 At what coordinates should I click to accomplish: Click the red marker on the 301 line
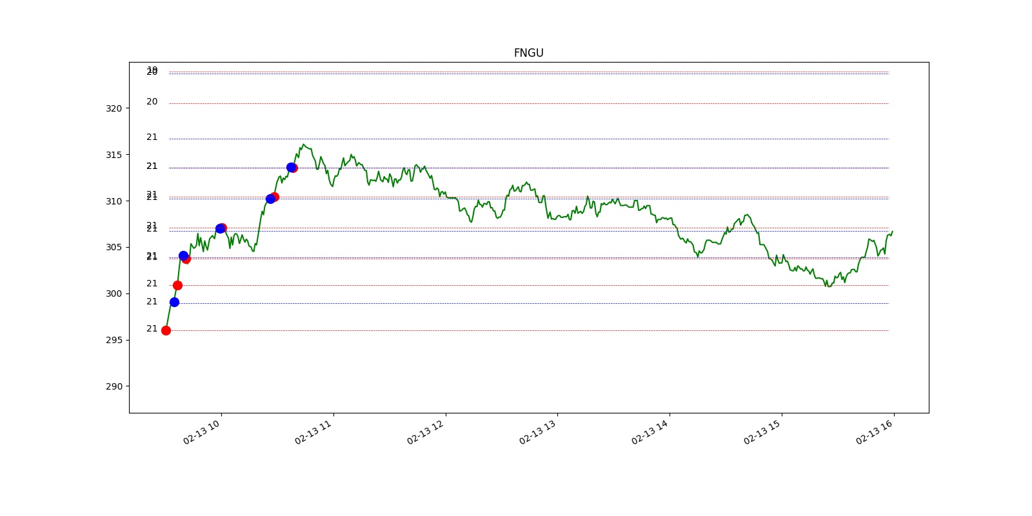pyautogui.click(x=177, y=285)
